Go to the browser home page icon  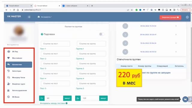click(x=18, y=10)
